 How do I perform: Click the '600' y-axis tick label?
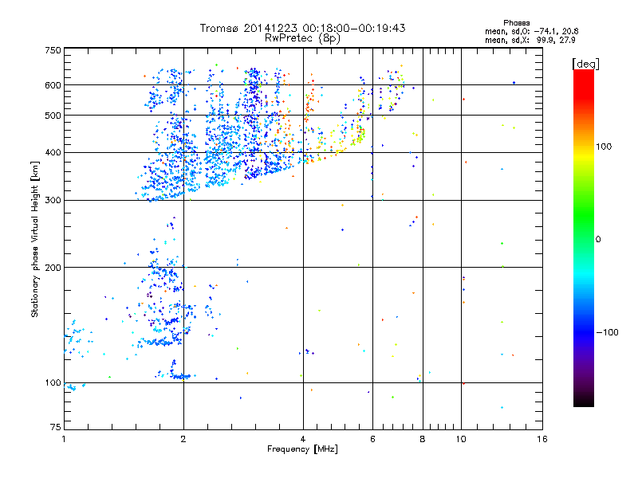point(53,85)
